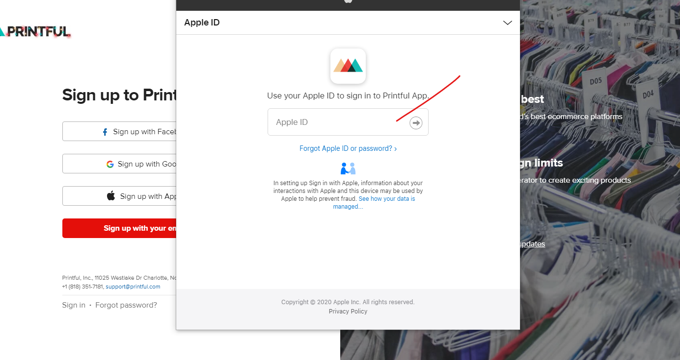Click the arrow submit button in Apple ID field

[x=416, y=122]
